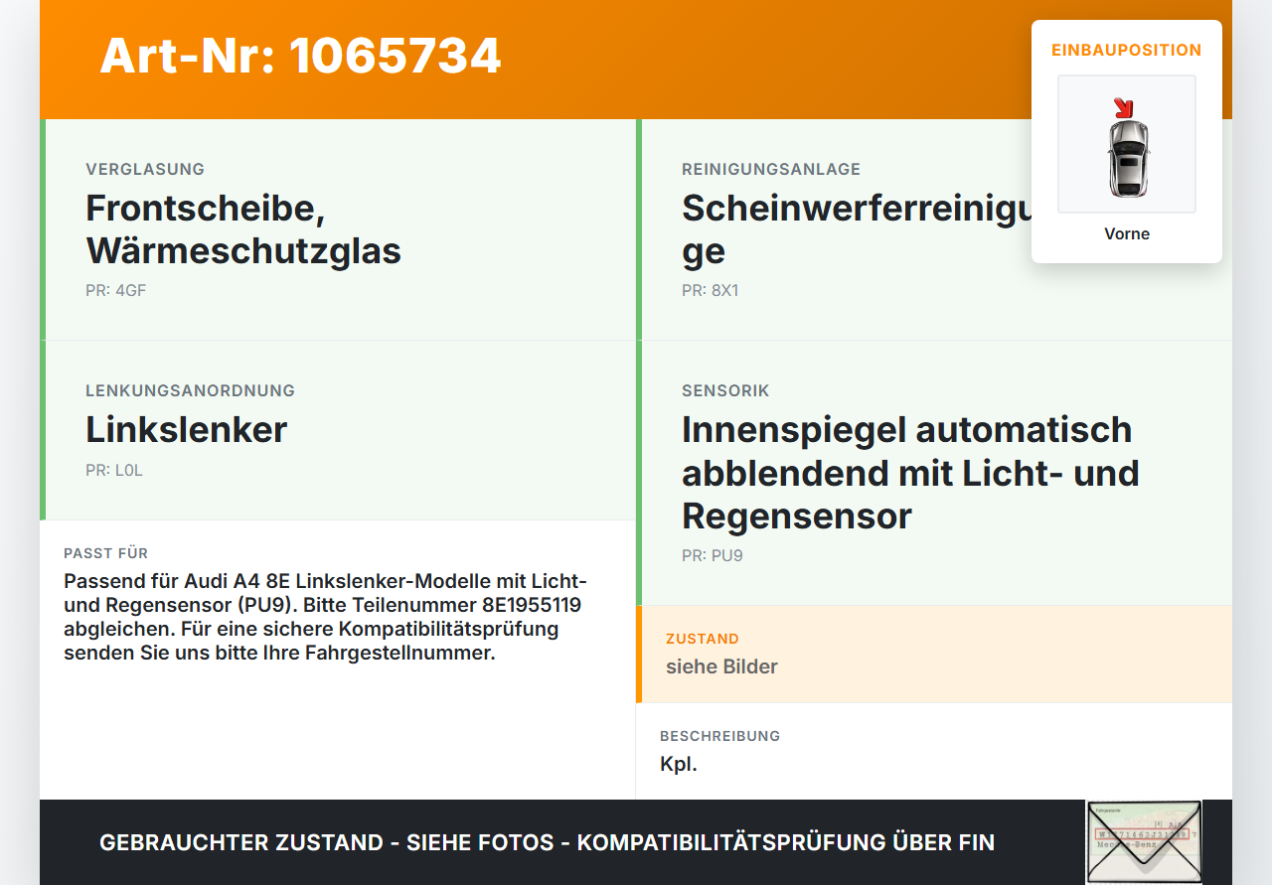Click the 'PR: 8X1' code
This screenshot has width=1272, height=885.
711,291
